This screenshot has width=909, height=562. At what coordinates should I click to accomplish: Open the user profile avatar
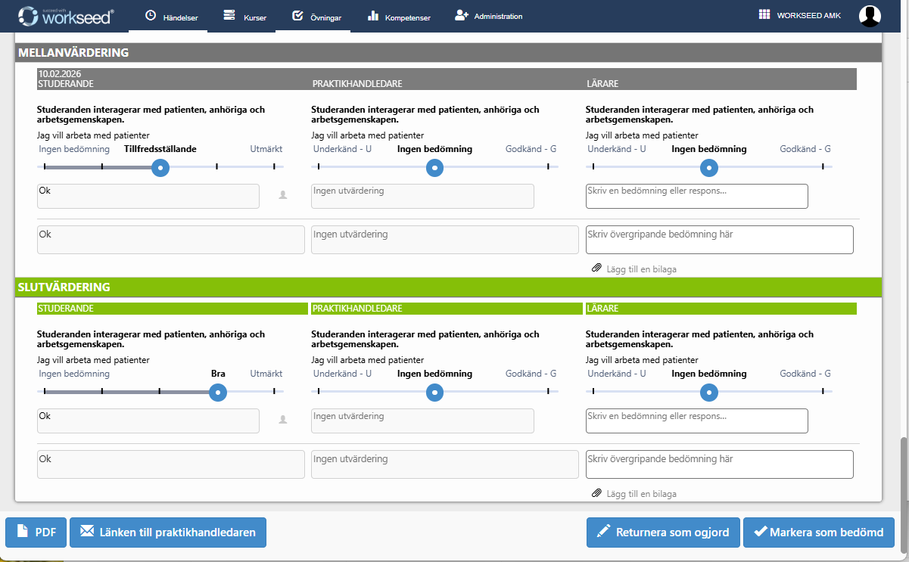pyautogui.click(x=870, y=16)
